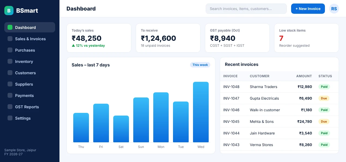The height and width of the screenshot is (162, 346).
Task: Open the Dashboard menu item
Action: pos(30,27)
